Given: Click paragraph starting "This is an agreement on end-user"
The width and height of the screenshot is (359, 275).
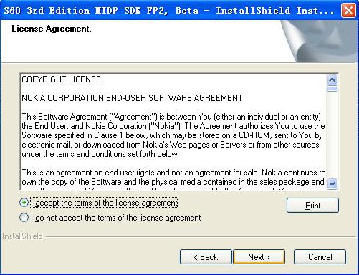Looking at the screenshot, I should pyautogui.click(x=173, y=179).
